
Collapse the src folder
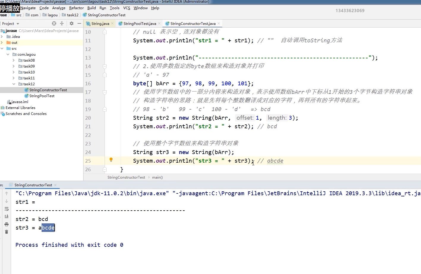tap(2, 49)
